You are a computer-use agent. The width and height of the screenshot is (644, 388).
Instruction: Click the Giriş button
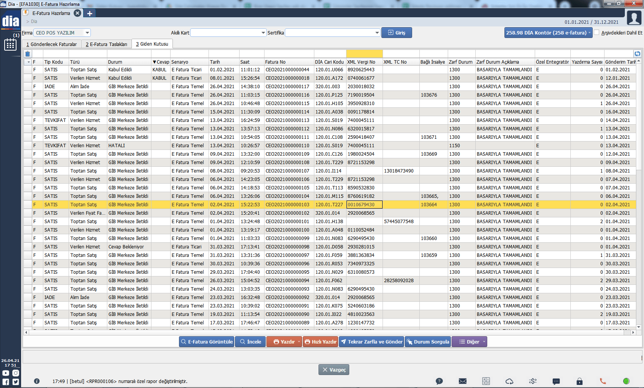(x=397, y=33)
